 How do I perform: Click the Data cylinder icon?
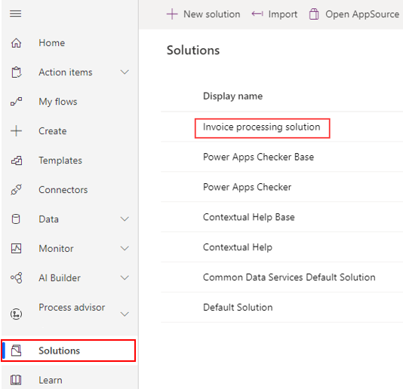click(x=16, y=219)
